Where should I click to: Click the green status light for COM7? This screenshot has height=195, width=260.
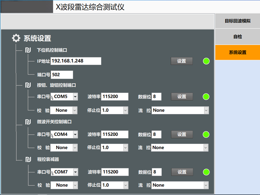coord(206,172)
